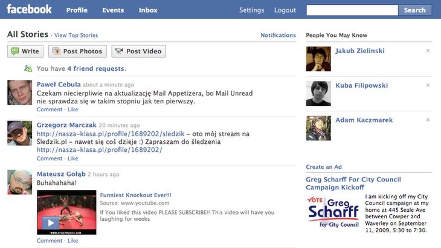Open Paweł Cebula's profile picture
The width and height of the screenshot is (441, 248).
(20, 93)
